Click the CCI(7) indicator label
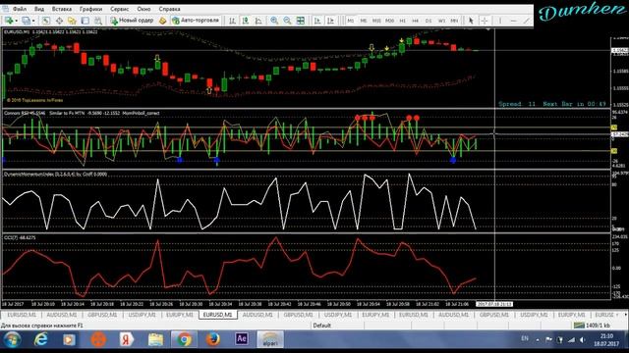This screenshot has height=353, width=629. pos(20,237)
